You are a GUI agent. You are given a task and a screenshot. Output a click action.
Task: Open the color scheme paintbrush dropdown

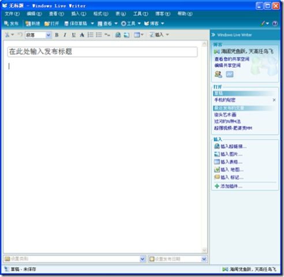click(265, 24)
